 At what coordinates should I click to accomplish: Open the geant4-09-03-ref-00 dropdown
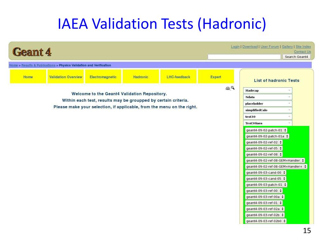coord(264,191)
